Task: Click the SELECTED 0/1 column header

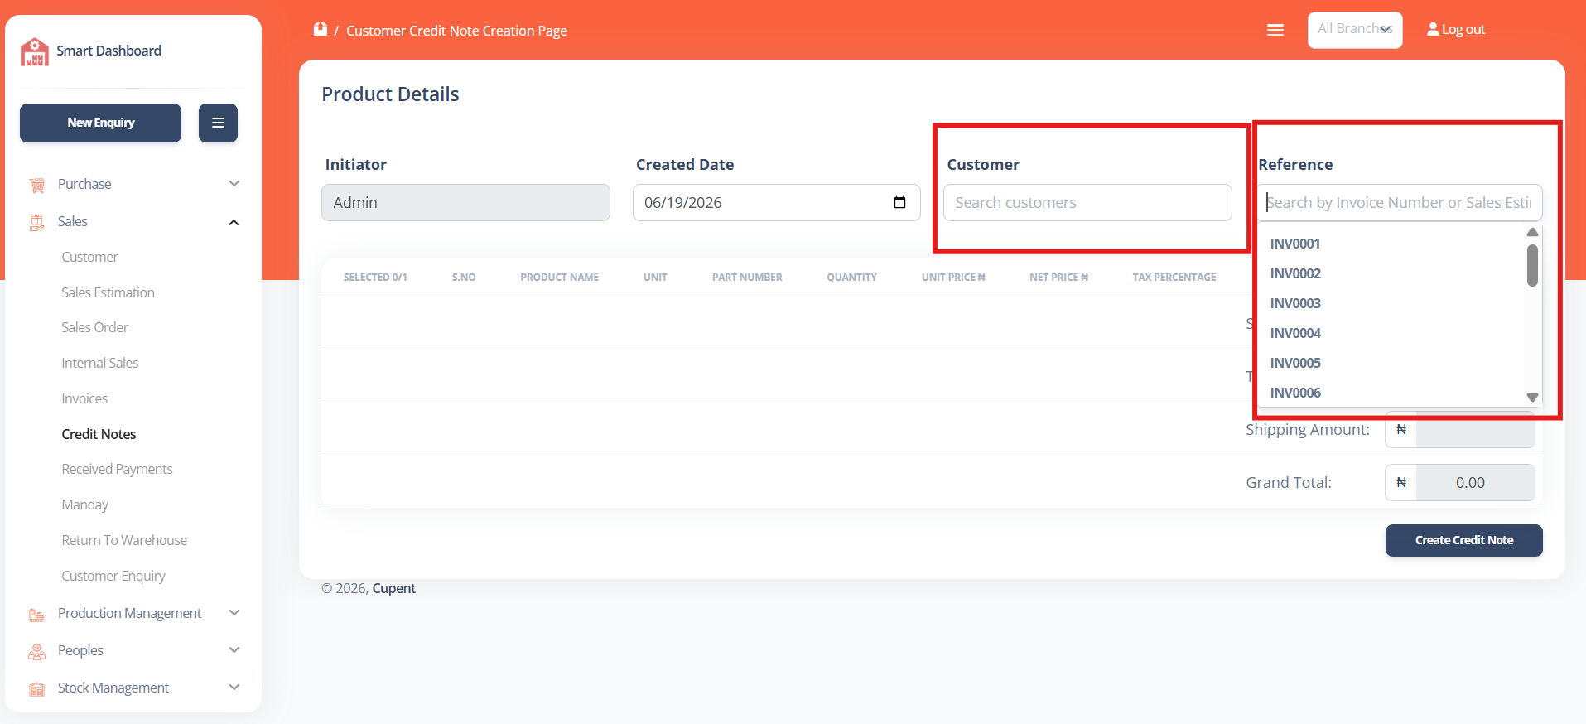Action: pyautogui.click(x=375, y=278)
